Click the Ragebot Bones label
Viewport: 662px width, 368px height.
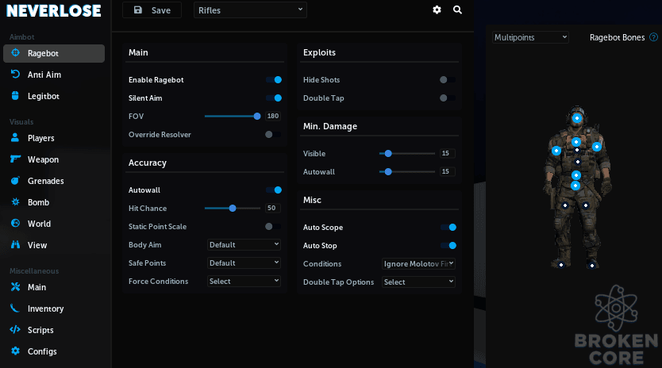pyautogui.click(x=618, y=37)
